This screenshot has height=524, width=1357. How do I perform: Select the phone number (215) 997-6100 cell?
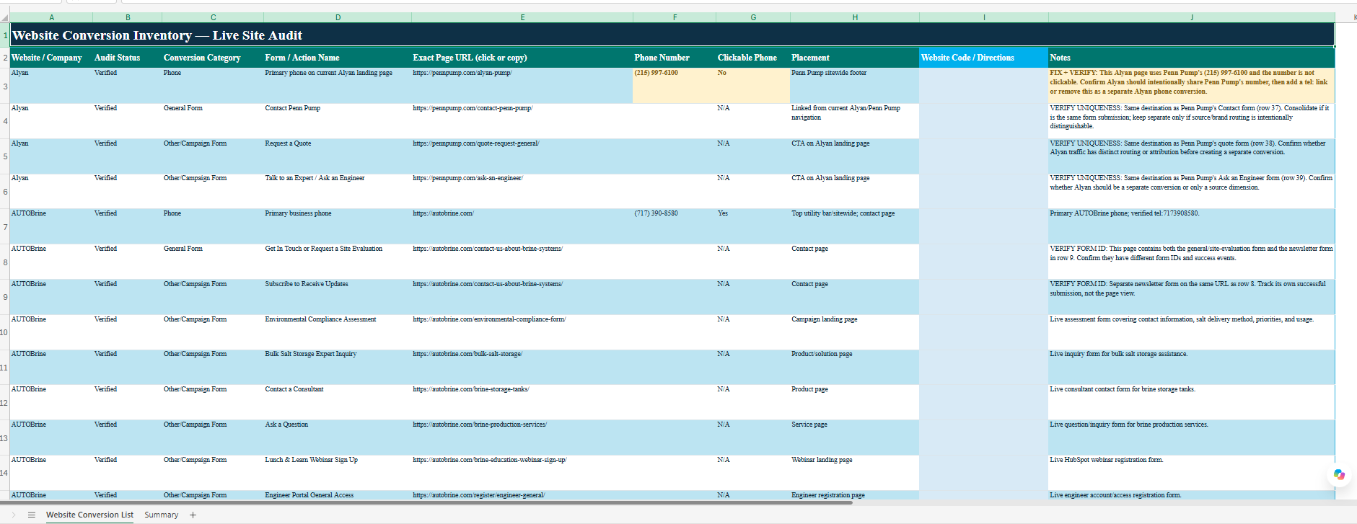675,86
